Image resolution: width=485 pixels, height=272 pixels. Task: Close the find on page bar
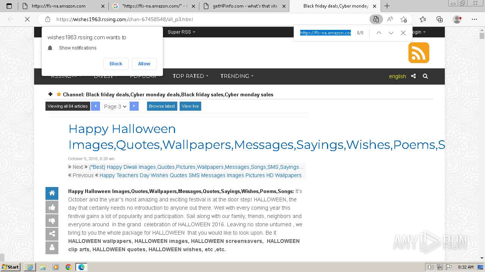coord(403,33)
